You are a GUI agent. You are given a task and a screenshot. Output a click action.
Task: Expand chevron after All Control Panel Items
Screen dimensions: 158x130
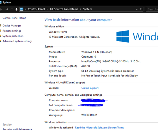pyautogui.click(x=81, y=9)
